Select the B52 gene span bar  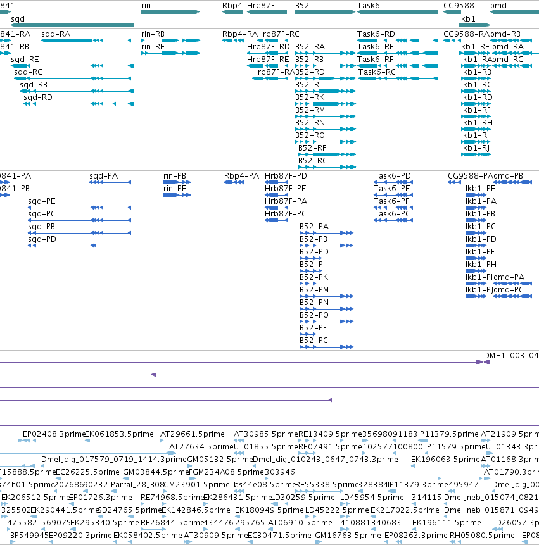click(325, 12)
